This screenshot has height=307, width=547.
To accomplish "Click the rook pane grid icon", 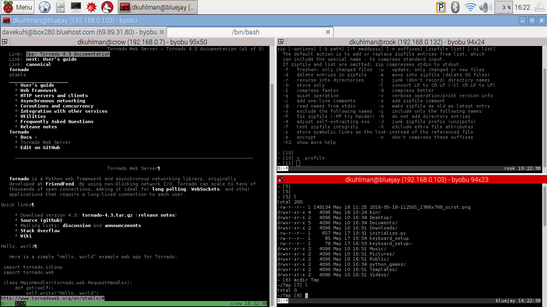I will click(281, 42).
